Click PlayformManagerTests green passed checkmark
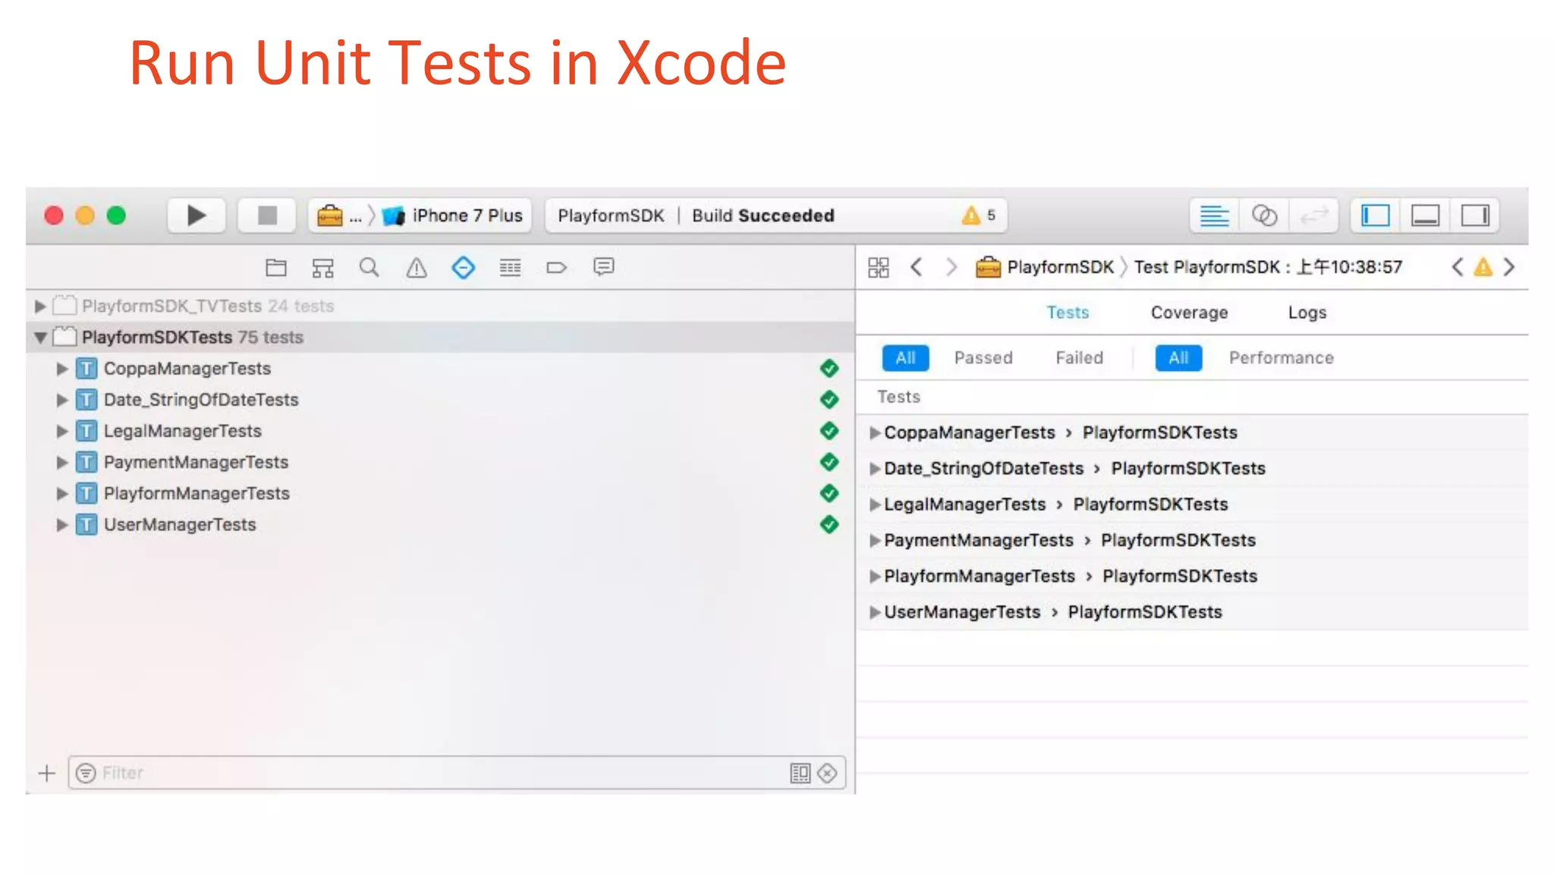The image size is (1554, 874). point(829,493)
